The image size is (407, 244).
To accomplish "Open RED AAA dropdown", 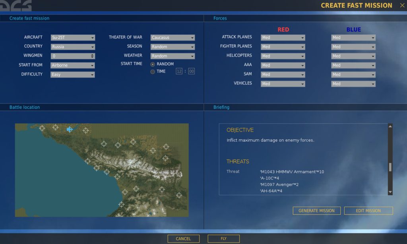I will [x=283, y=65].
